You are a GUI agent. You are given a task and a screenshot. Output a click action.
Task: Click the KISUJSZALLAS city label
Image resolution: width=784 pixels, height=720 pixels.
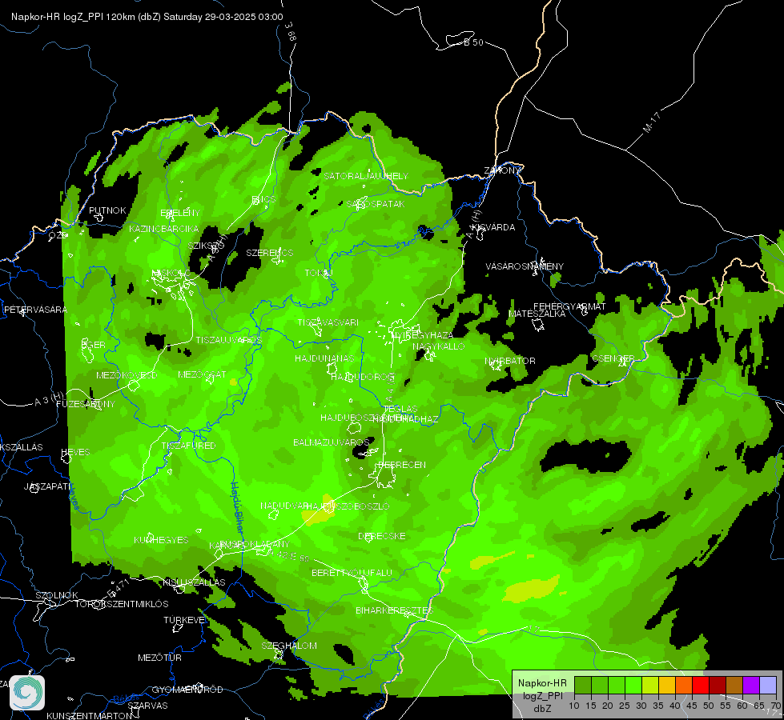tap(194, 582)
